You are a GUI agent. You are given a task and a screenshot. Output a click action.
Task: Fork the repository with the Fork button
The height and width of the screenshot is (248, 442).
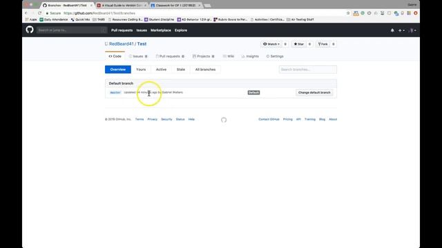323,44
